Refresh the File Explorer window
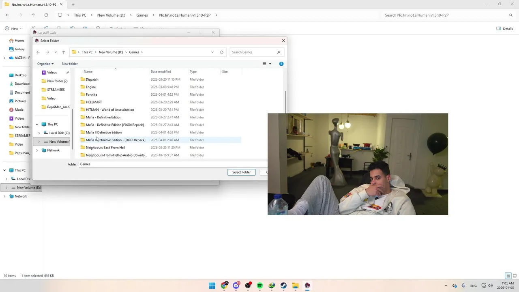The height and width of the screenshot is (292, 519). point(46,15)
